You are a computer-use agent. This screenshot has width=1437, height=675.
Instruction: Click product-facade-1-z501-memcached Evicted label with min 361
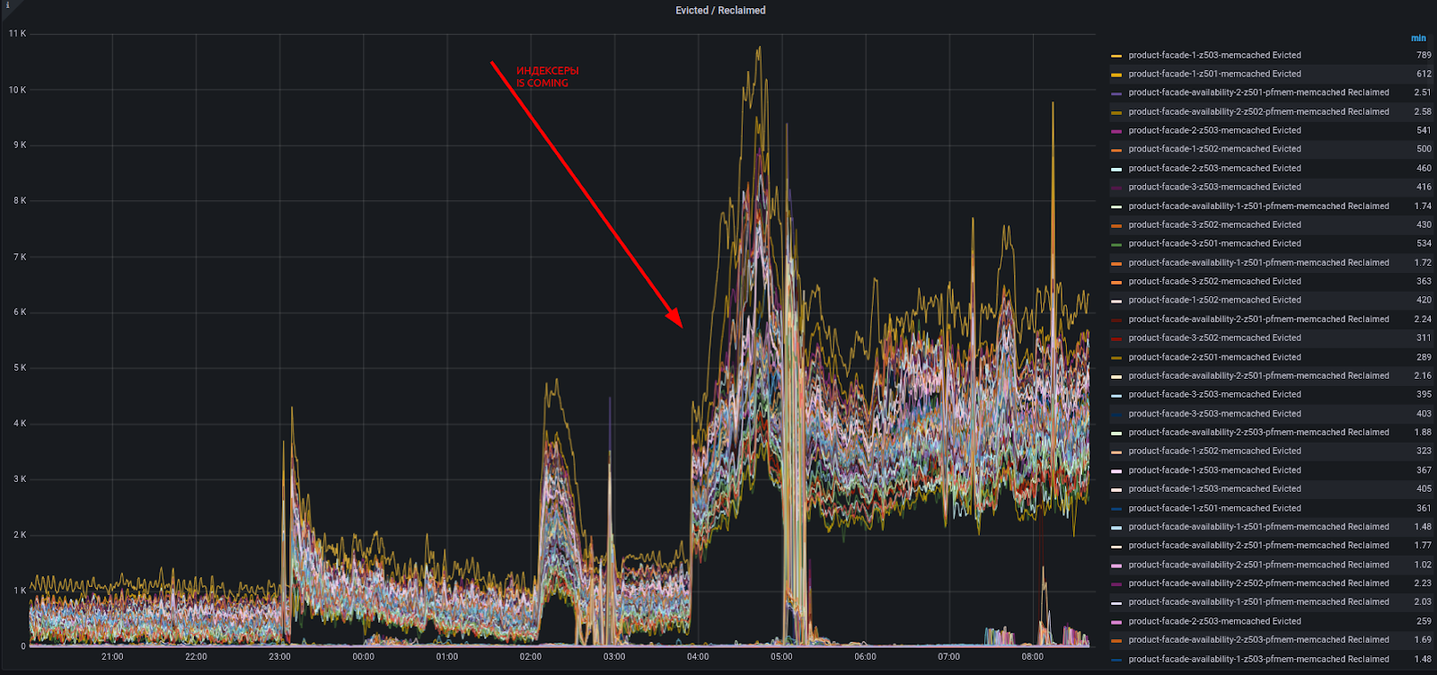pyautogui.click(x=1215, y=508)
